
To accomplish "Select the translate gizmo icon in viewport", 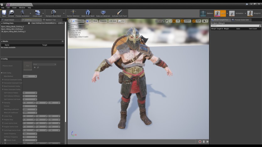I will [156, 21].
